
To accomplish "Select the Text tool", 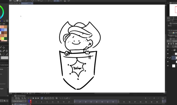I will (1, 54).
